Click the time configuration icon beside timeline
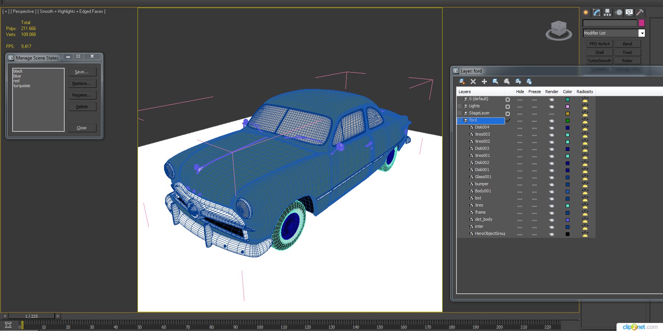This screenshot has width=663, height=331. click(x=8, y=325)
